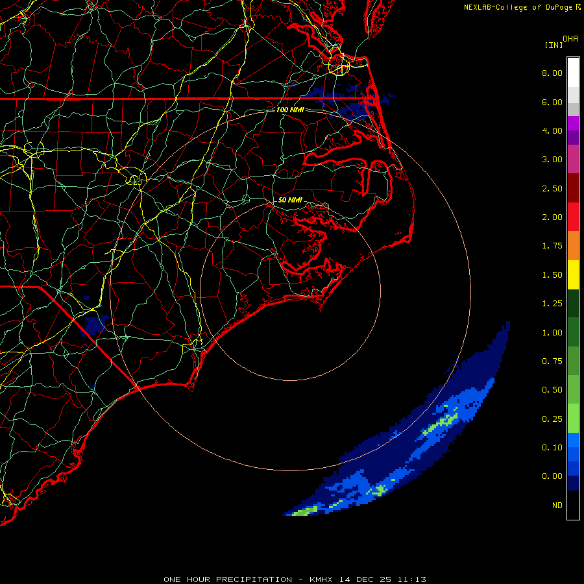Pick the navy swatch just above ND
The height and width of the screenshot is (584, 584).
pos(573,483)
